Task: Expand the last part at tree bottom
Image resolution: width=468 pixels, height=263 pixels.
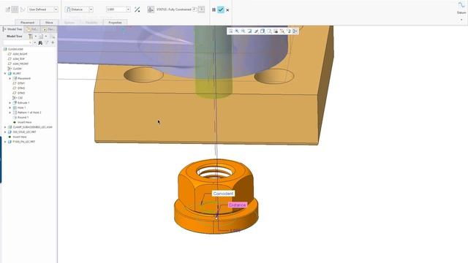Action: click(x=5, y=142)
